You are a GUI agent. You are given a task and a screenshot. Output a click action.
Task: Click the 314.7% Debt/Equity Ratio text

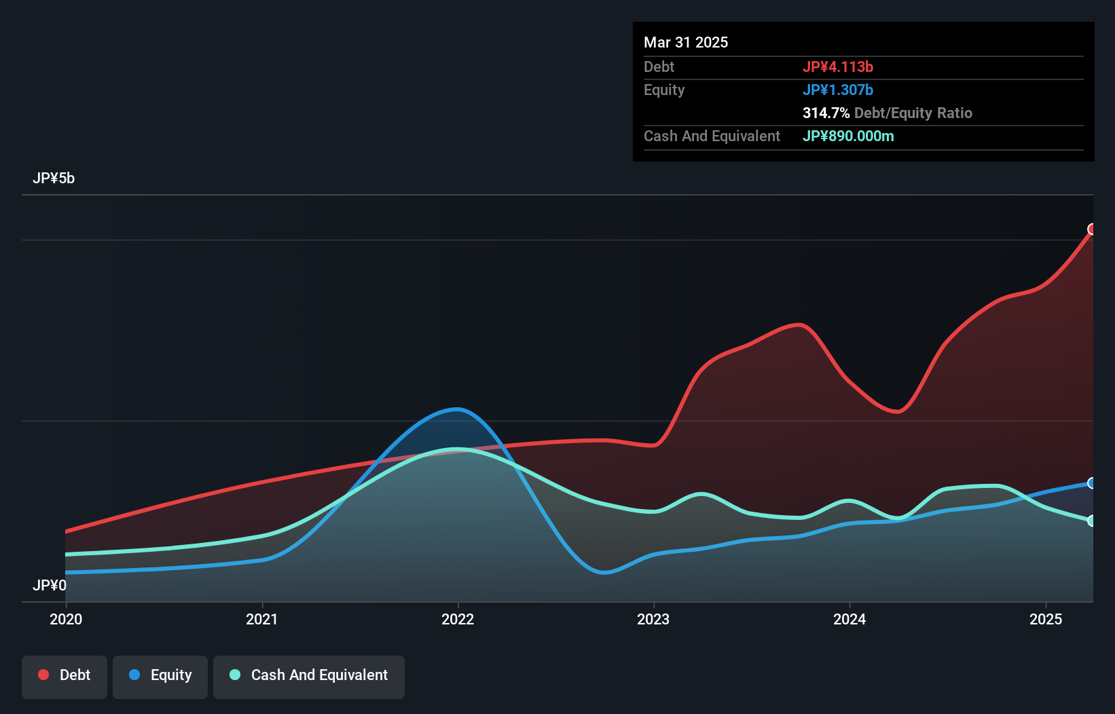[888, 113]
